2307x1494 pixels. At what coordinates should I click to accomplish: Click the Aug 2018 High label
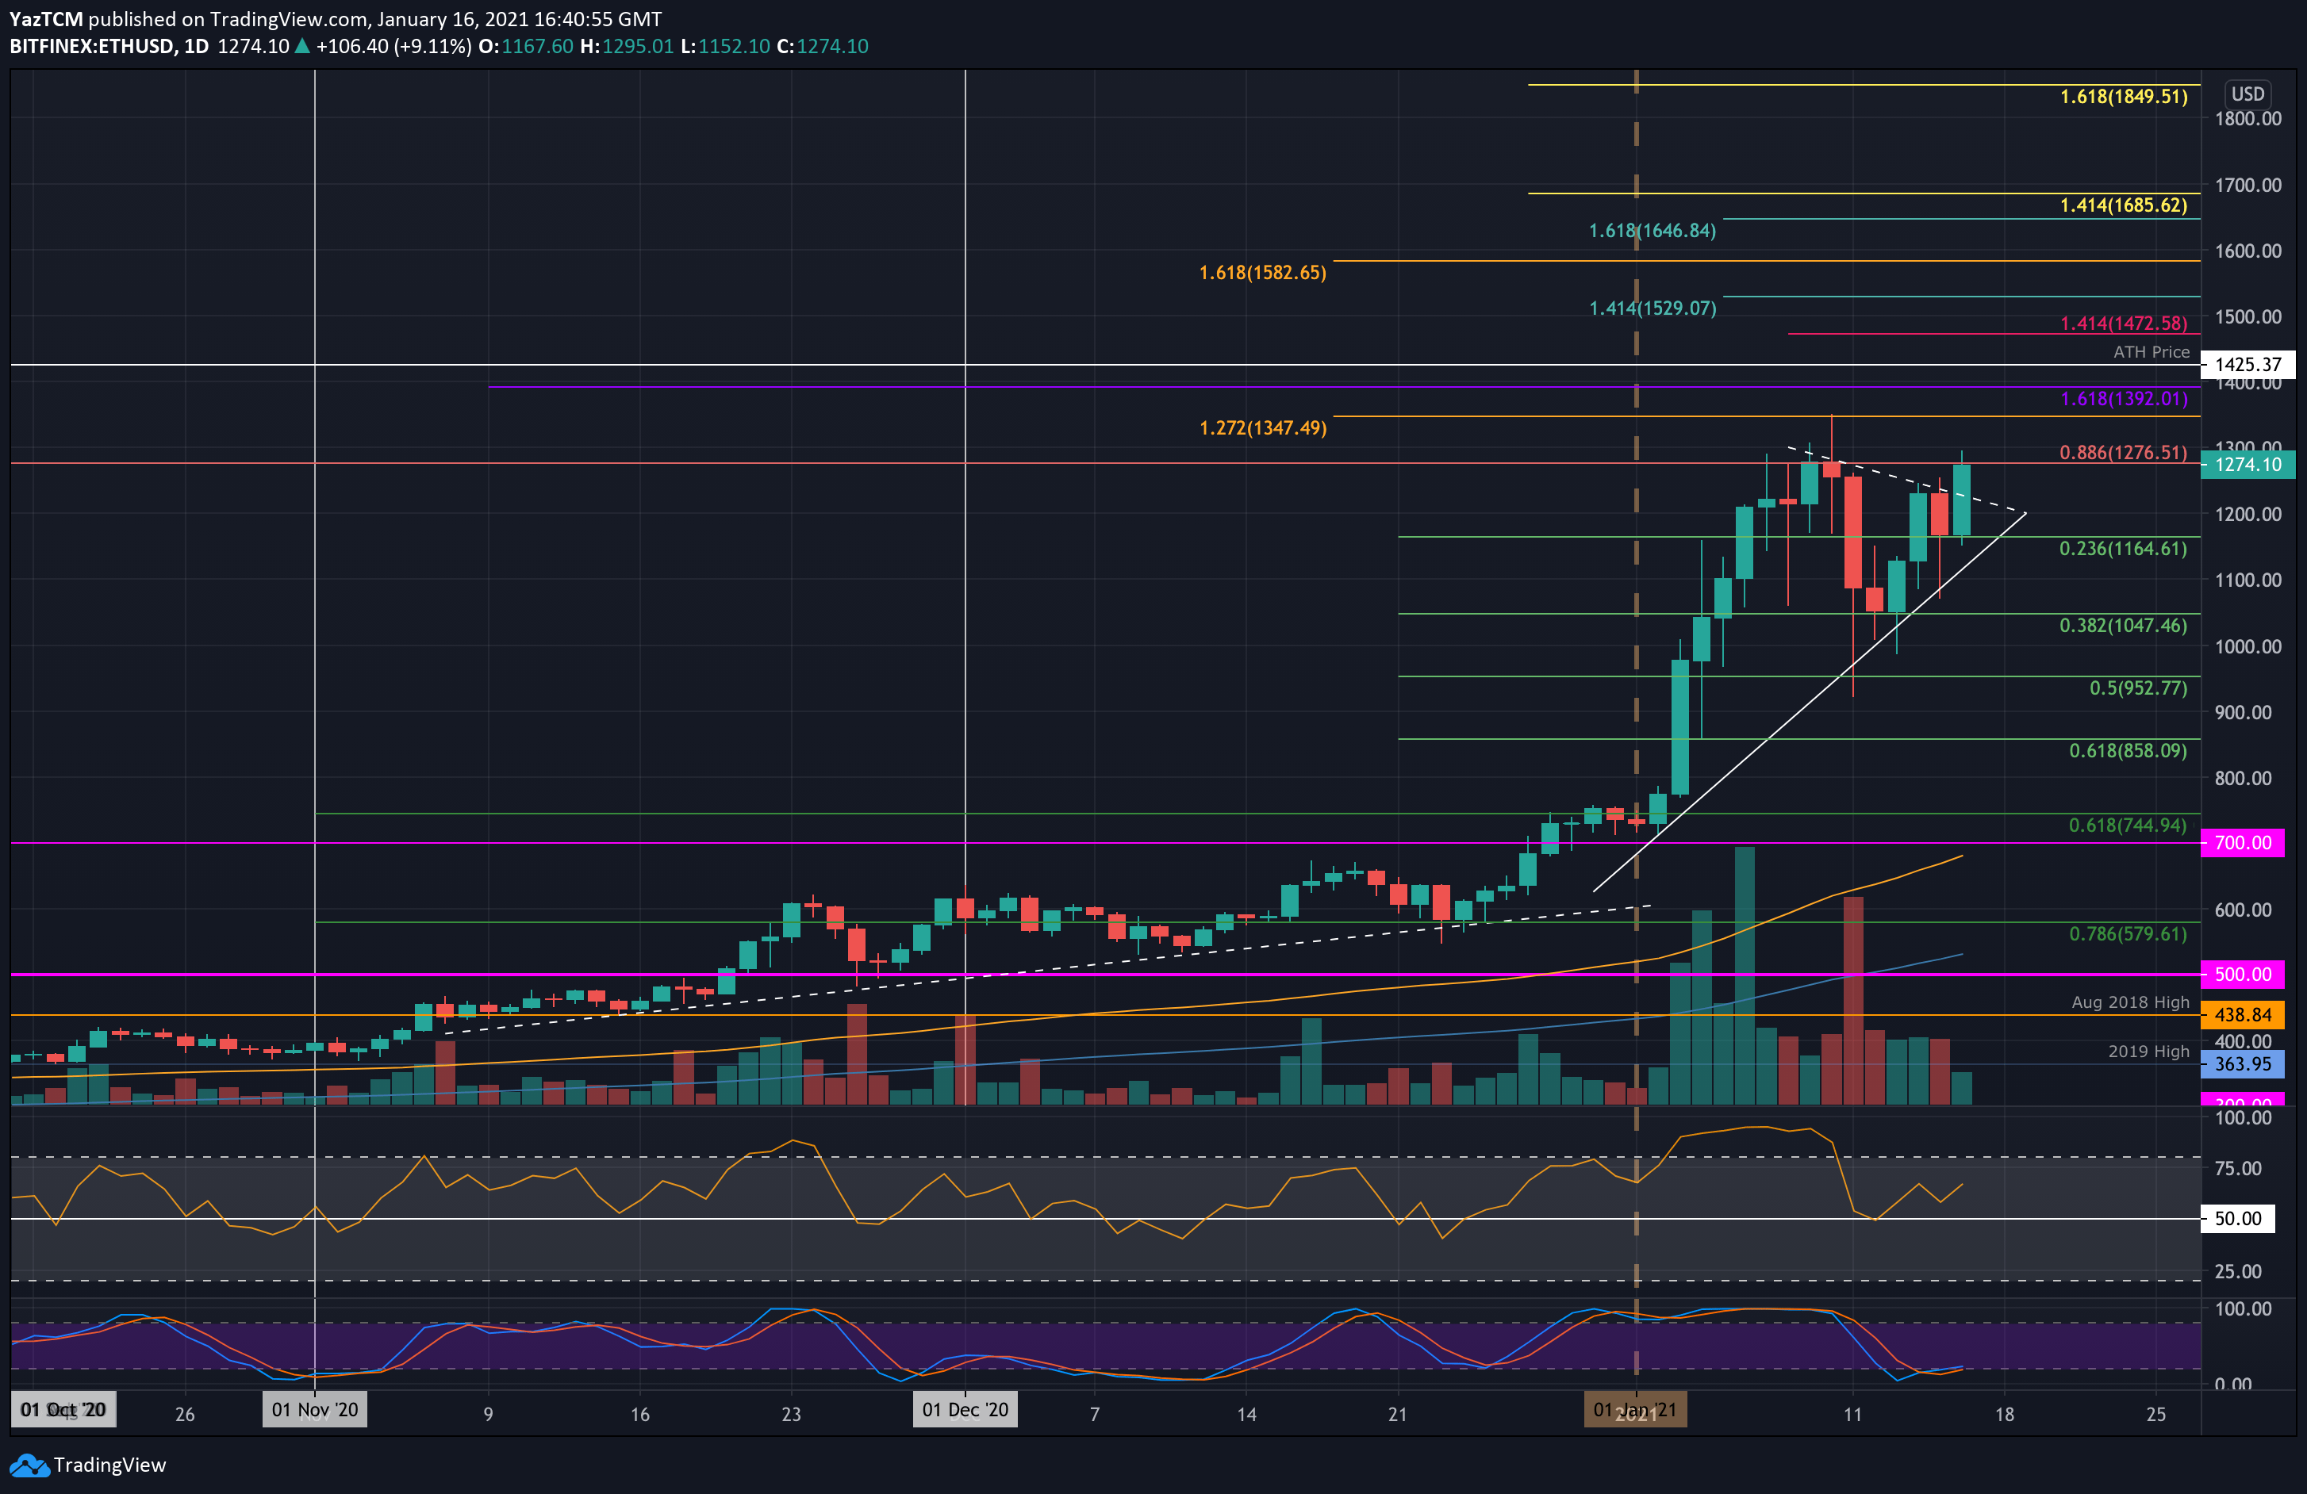click(2131, 1002)
